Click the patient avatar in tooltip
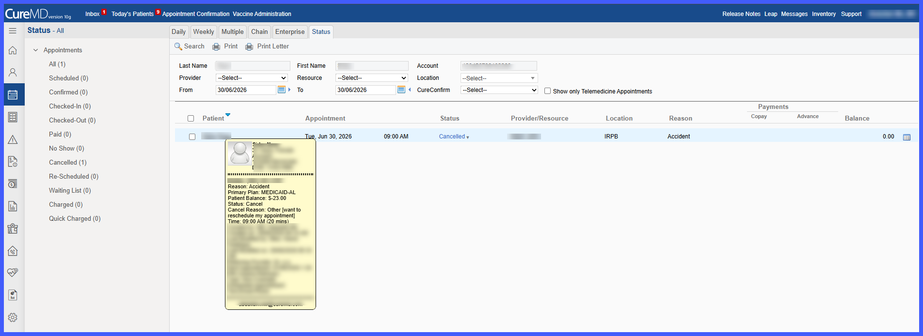 (239, 153)
